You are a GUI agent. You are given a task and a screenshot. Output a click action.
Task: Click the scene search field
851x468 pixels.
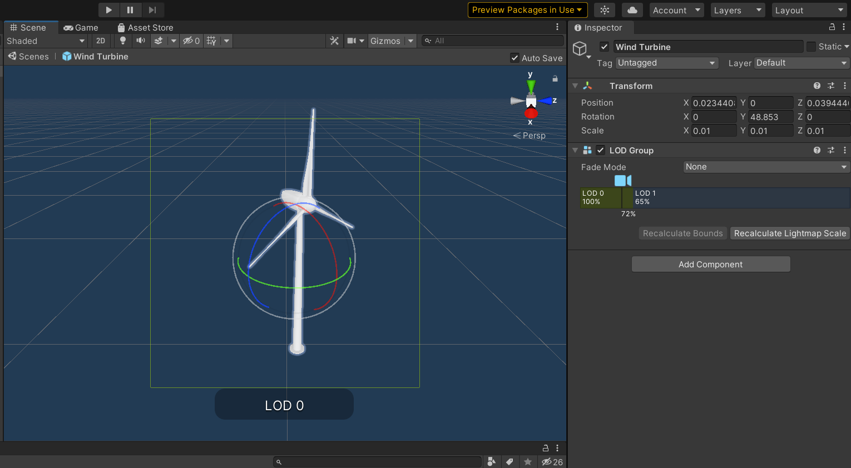[492, 41]
